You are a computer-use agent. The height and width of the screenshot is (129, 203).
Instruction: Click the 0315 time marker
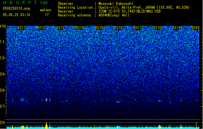99,28
